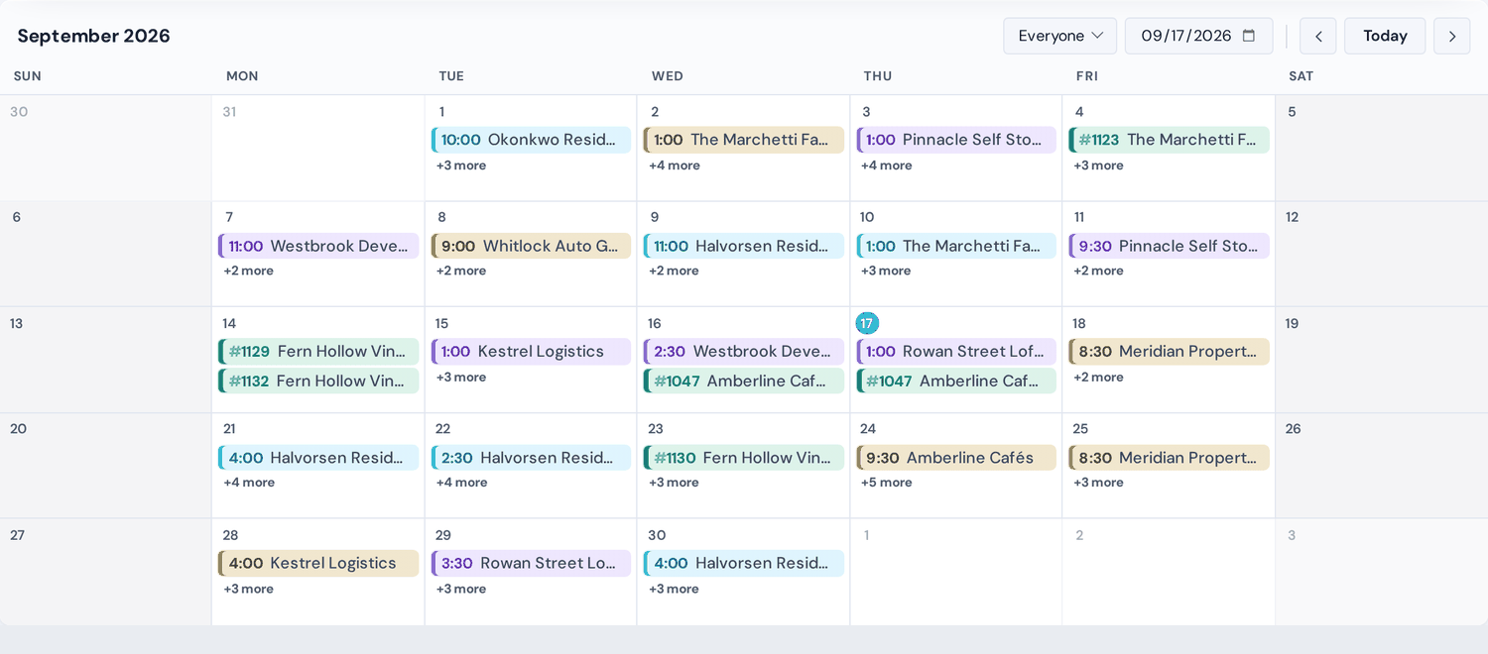Expand +3 more events on September 1

pos(461,165)
